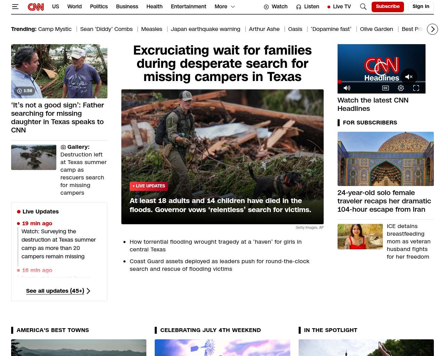445x356 pixels.
Task: Open 'How torrential flooding wrought tragedy' story
Action: pos(216,245)
